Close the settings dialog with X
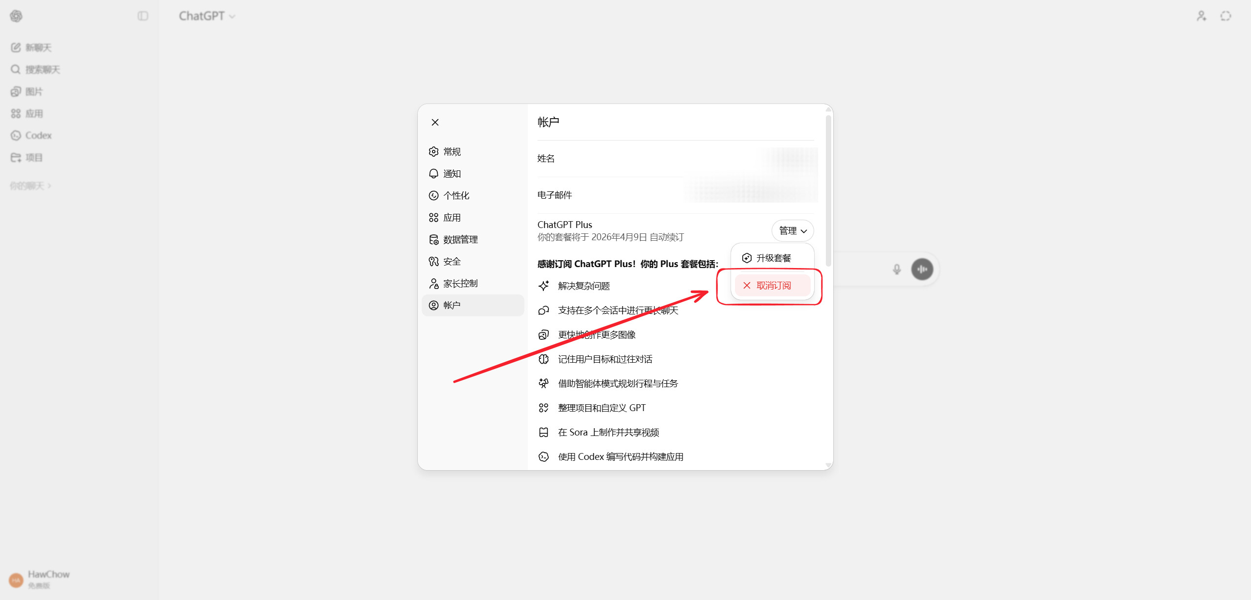Viewport: 1251px width, 600px height. coord(435,122)
